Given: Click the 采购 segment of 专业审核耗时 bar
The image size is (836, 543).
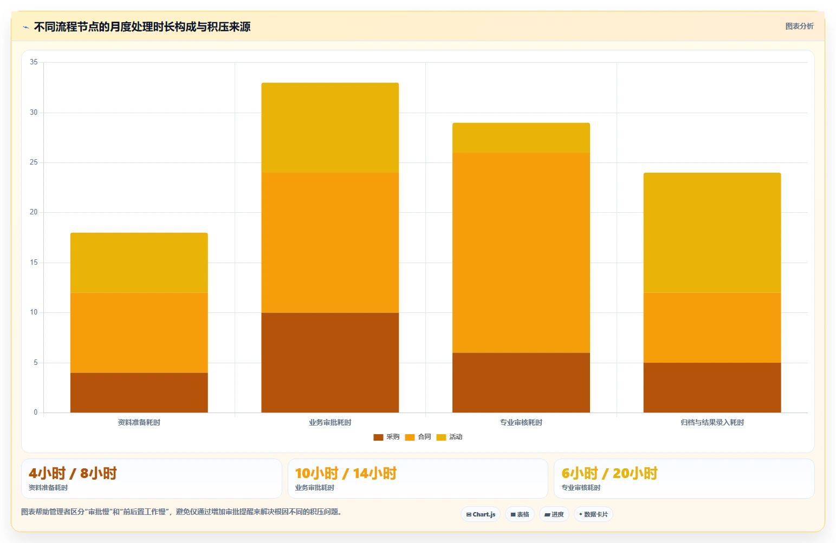Looking at the screenshot, I should pos(521,383).
